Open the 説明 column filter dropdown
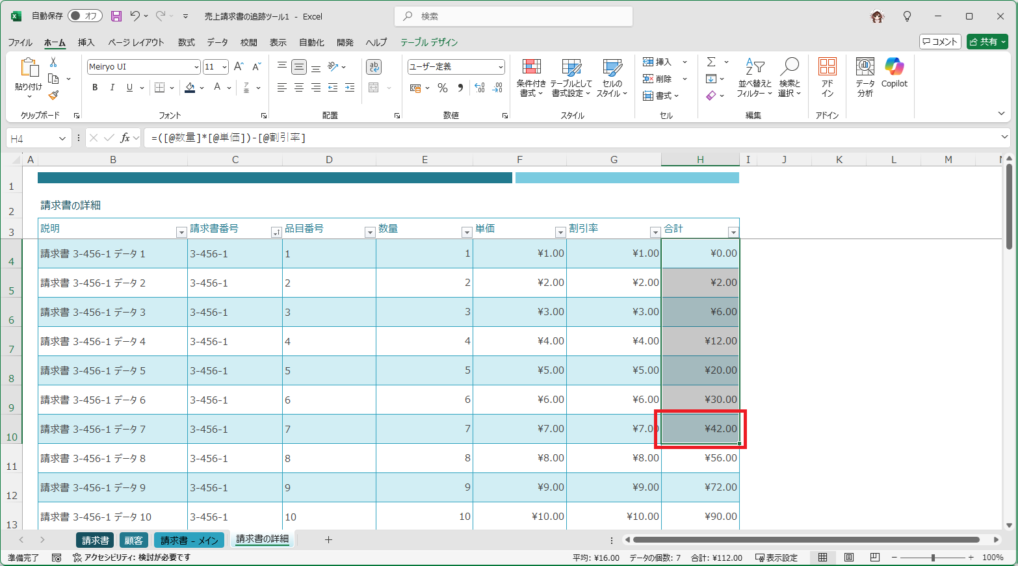 [181, 232]
